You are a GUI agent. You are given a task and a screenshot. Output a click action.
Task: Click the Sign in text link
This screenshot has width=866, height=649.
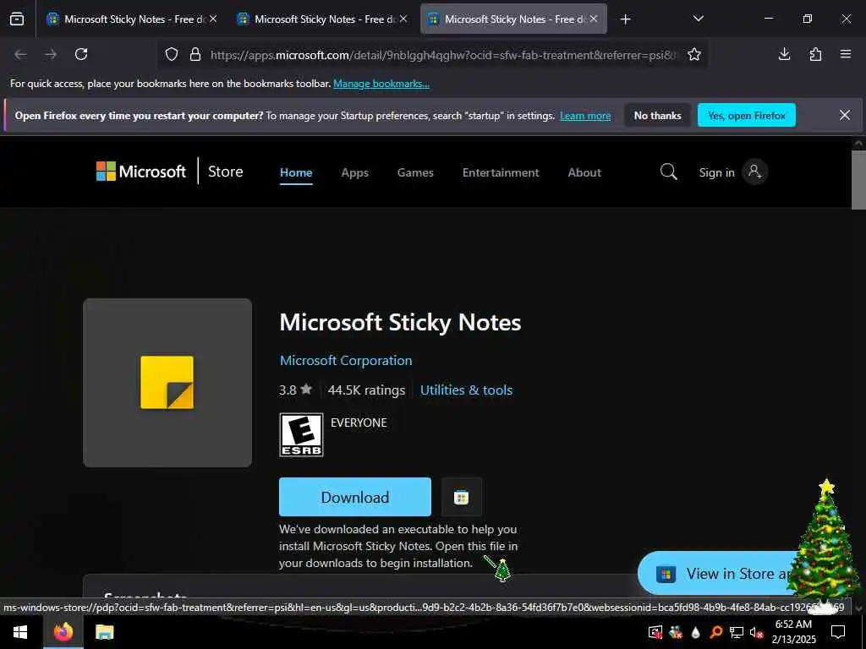[716, 172]
